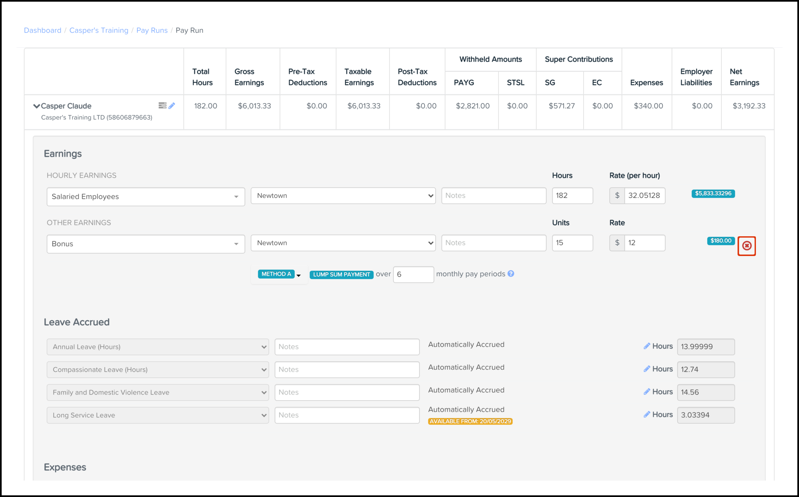Click the hourly earnings Hours field

(x=572, y=196)
